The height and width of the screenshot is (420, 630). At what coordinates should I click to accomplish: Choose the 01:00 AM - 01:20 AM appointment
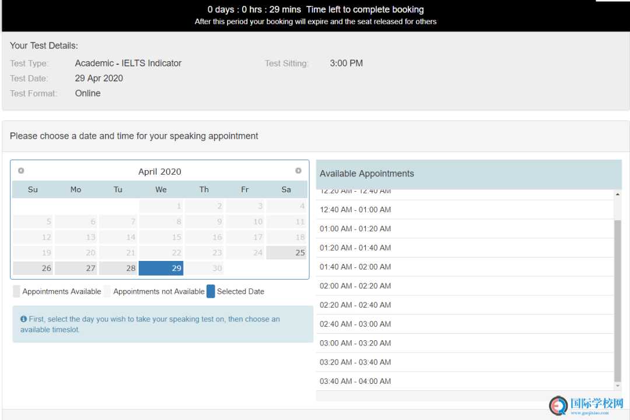(465, 229)
